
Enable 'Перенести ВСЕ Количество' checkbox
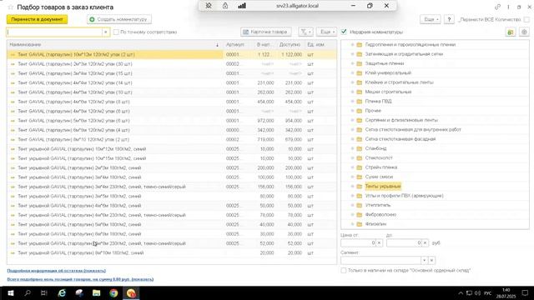(526, 20)
